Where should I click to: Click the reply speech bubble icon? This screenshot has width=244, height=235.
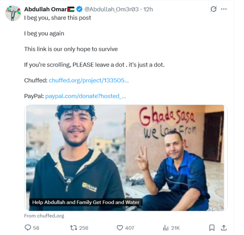pos(28,228)
